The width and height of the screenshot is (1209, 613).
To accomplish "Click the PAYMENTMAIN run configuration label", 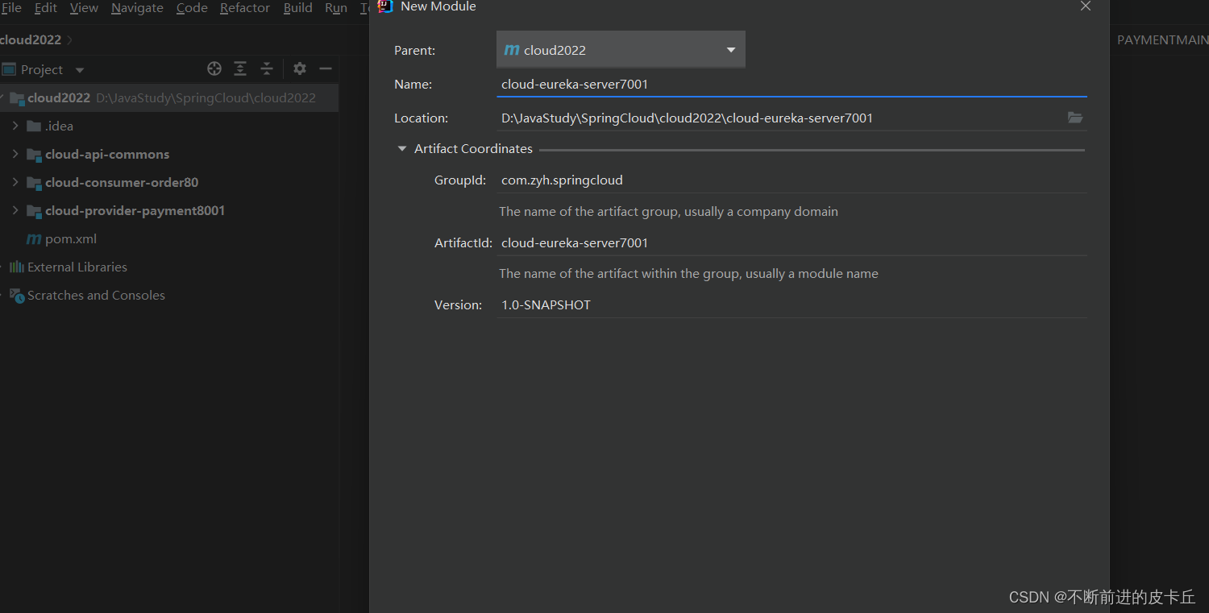I will (1162, 40).
